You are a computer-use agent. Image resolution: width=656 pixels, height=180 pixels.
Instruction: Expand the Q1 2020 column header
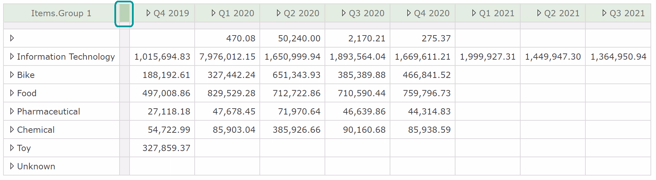[x=214, y=13]
